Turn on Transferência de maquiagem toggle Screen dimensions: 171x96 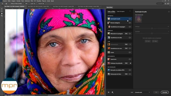130,27
